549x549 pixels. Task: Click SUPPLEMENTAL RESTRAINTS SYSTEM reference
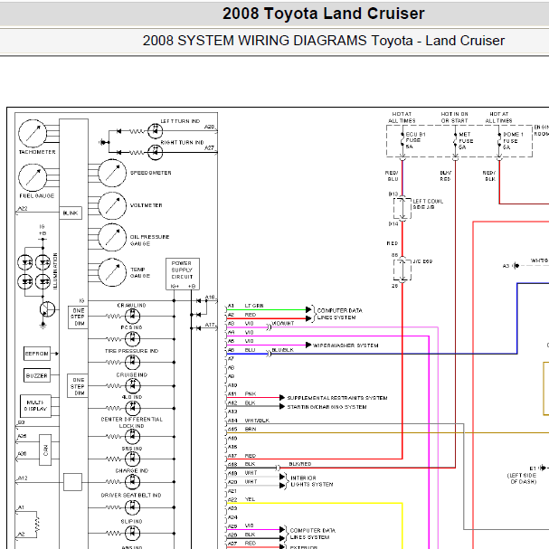point(337,398)
